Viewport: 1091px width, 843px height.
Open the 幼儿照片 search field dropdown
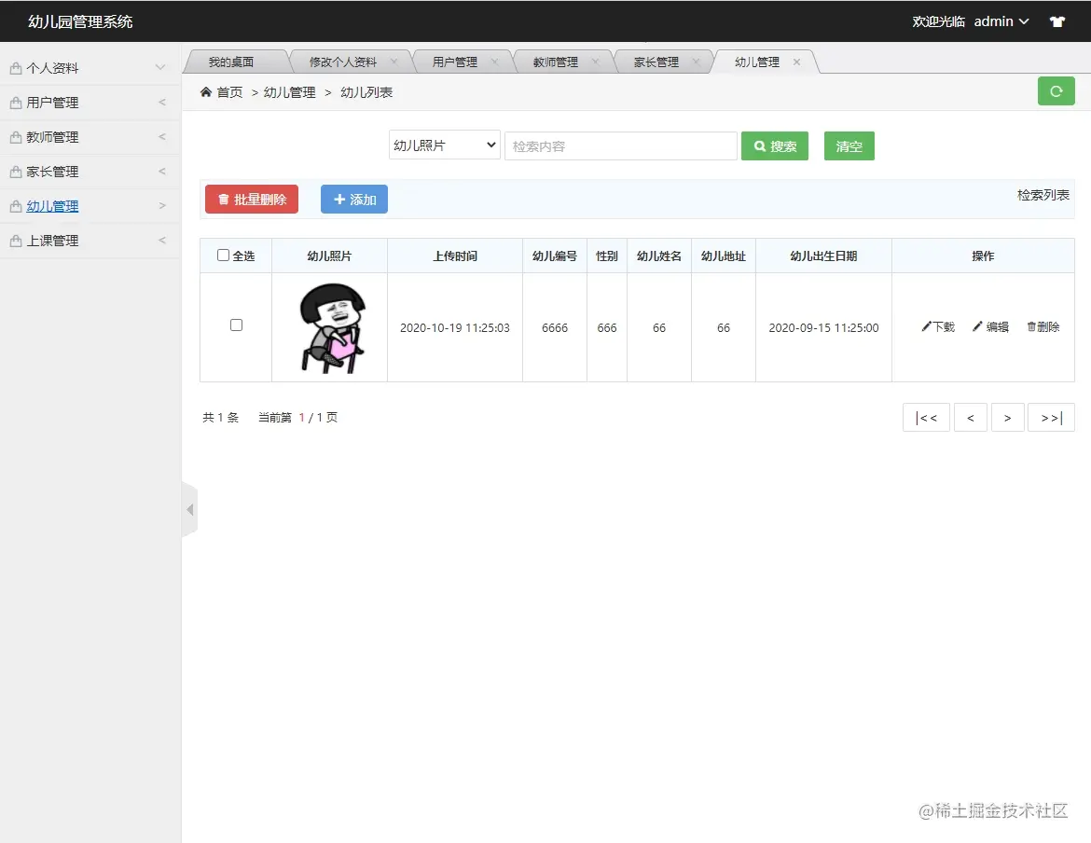click(444, 145)
